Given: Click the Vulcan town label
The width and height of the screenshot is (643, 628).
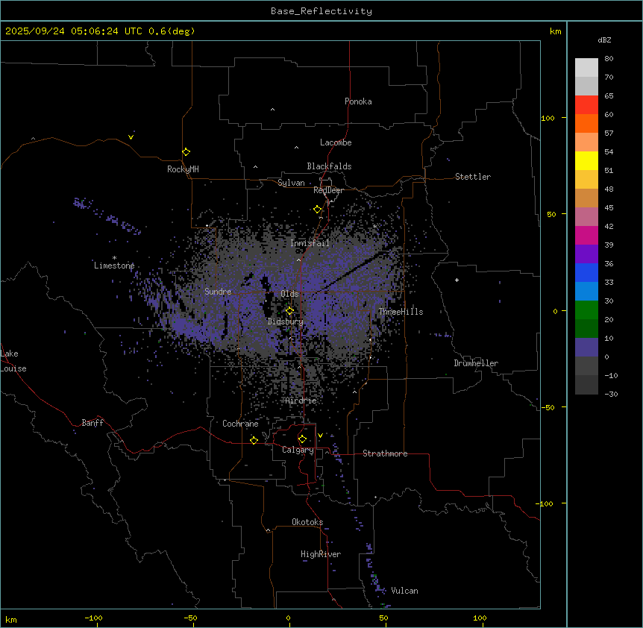Looking at the screenshot, I should [404, 591].
